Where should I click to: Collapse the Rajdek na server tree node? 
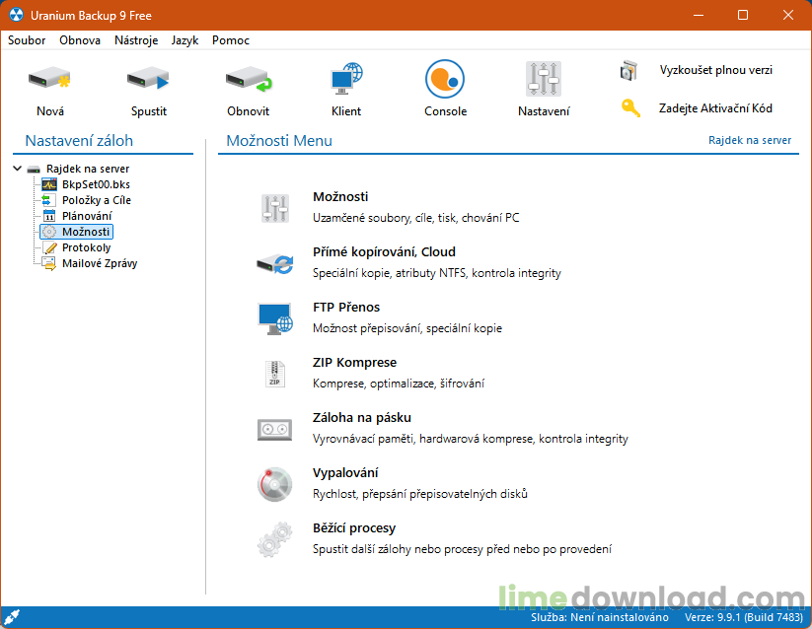(x=17, y=169)
